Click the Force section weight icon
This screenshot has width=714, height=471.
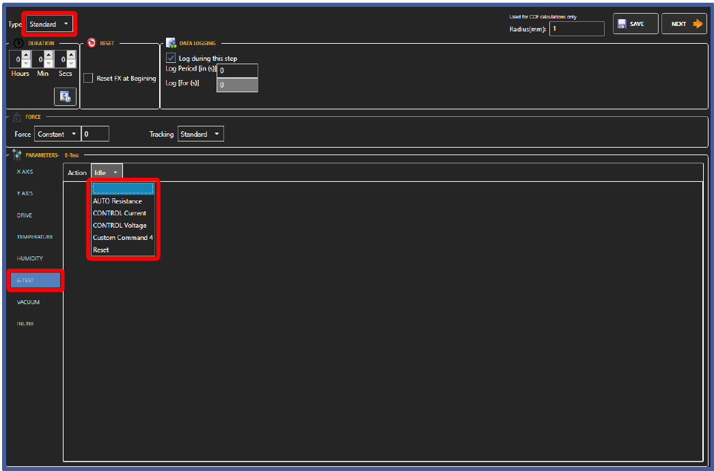pyautogui.click(x=17, y=117)
